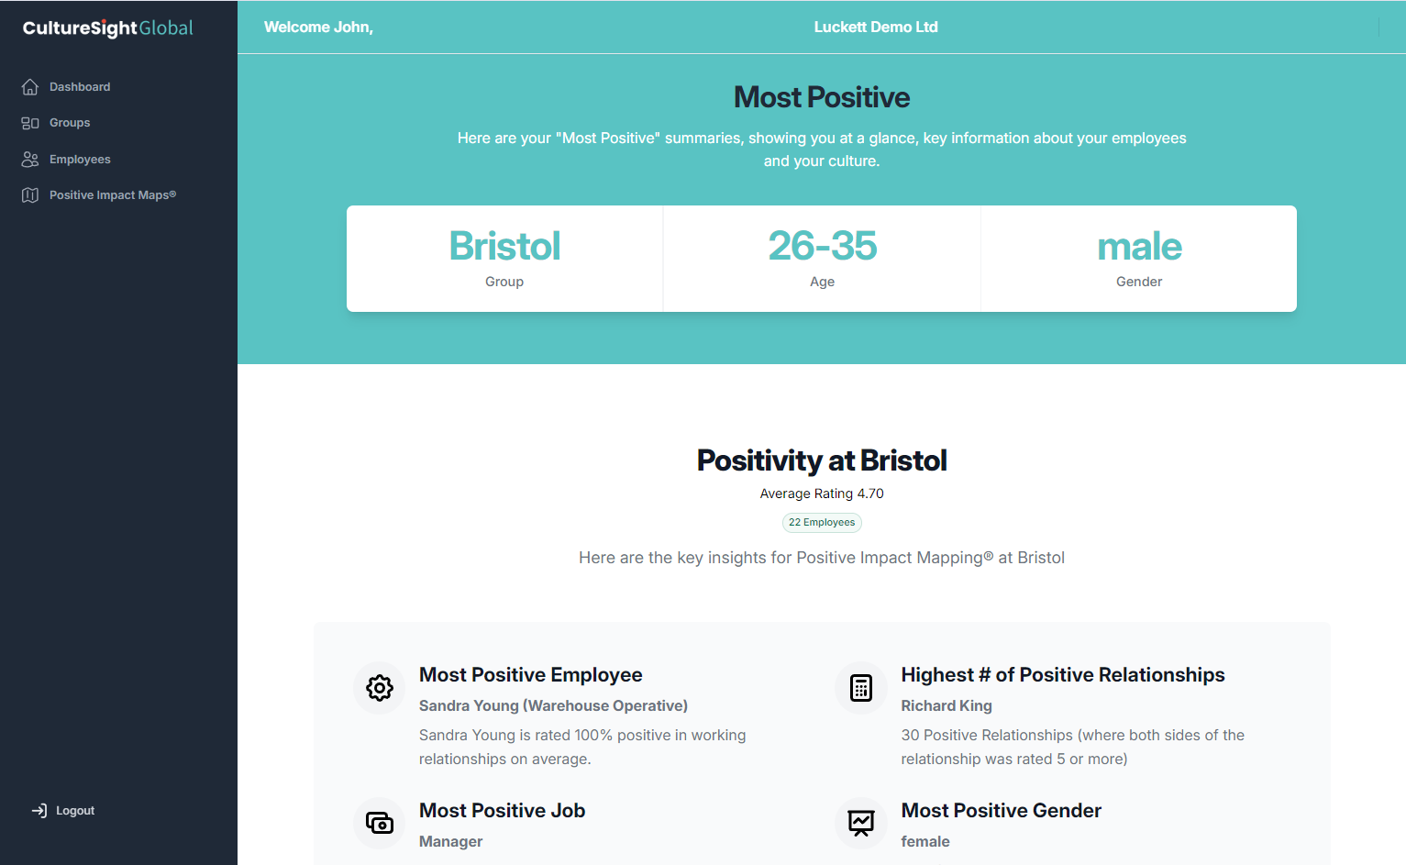Open the Employees menu item
Viewport: 1406px width, 865px height.
[x=80, y=160]
